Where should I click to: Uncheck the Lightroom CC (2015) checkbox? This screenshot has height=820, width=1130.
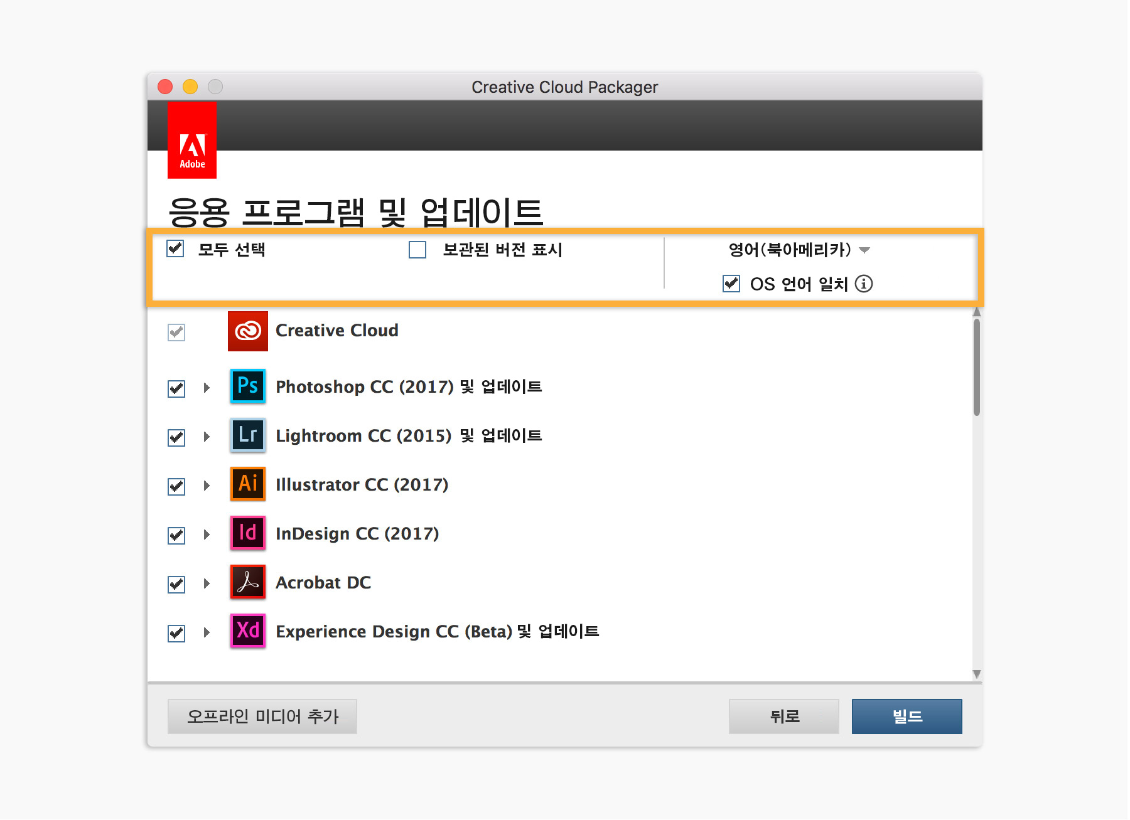176,437
